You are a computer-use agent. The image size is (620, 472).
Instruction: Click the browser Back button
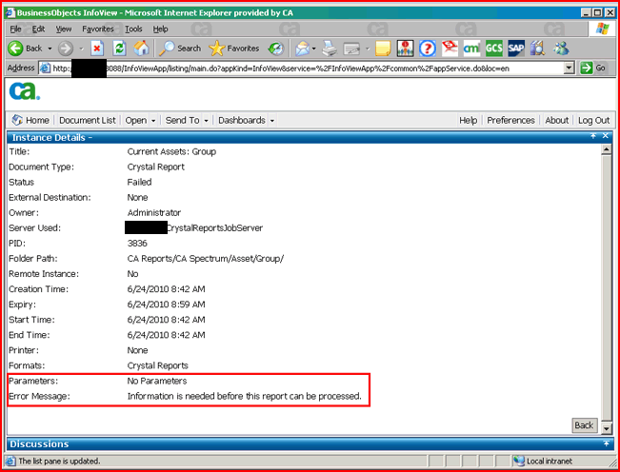25,48
